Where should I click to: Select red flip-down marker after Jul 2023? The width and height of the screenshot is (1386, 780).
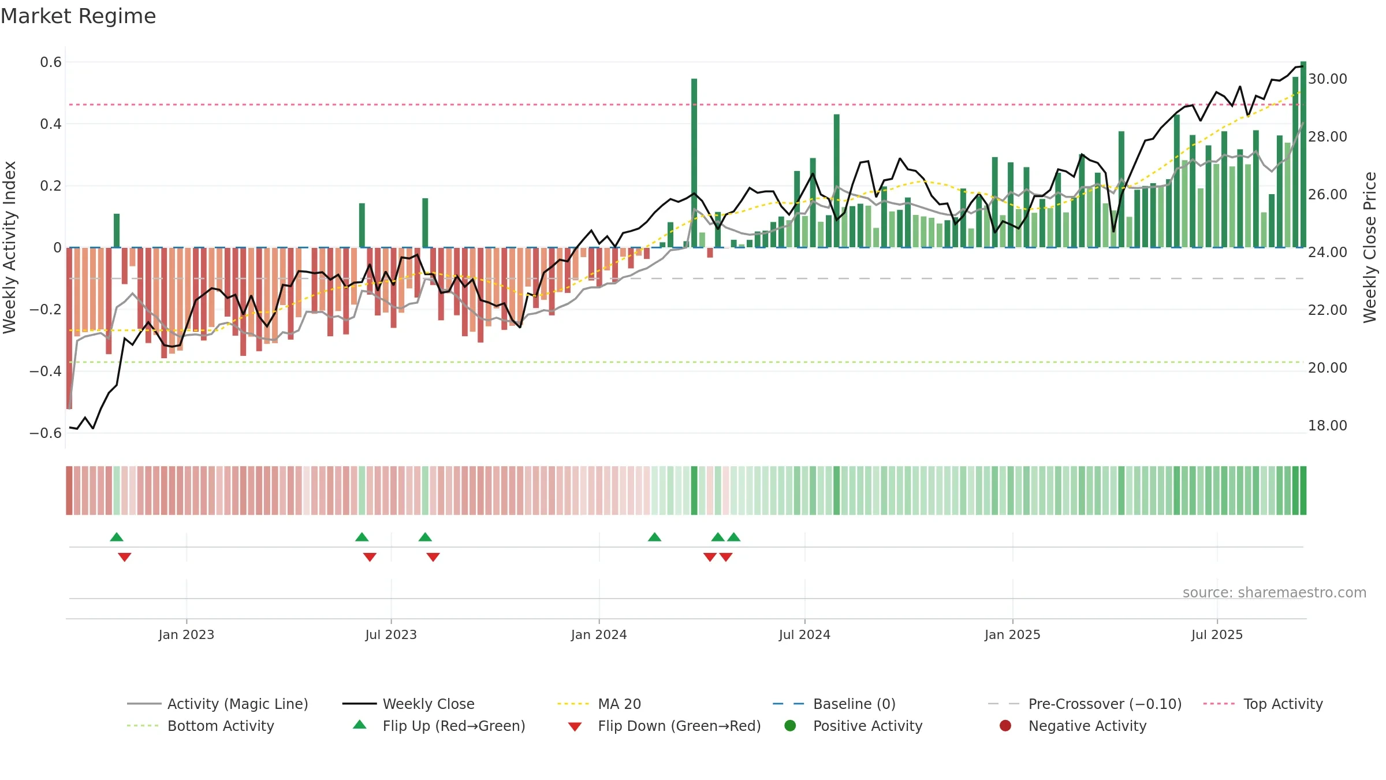pyautogui.click(x=433, y=557)
